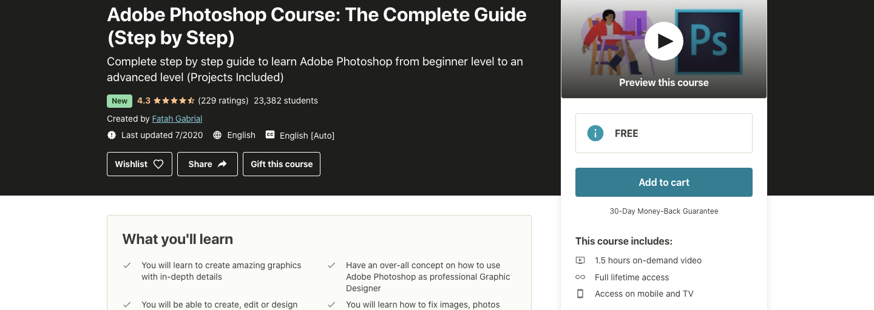The height and width of the screenshot is (310, 874).
Task: Play the course preview video
Action: (664, 41)
